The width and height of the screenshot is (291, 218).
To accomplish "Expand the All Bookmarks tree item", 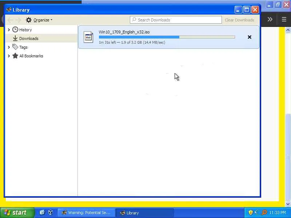I will (x=9, y=56).
